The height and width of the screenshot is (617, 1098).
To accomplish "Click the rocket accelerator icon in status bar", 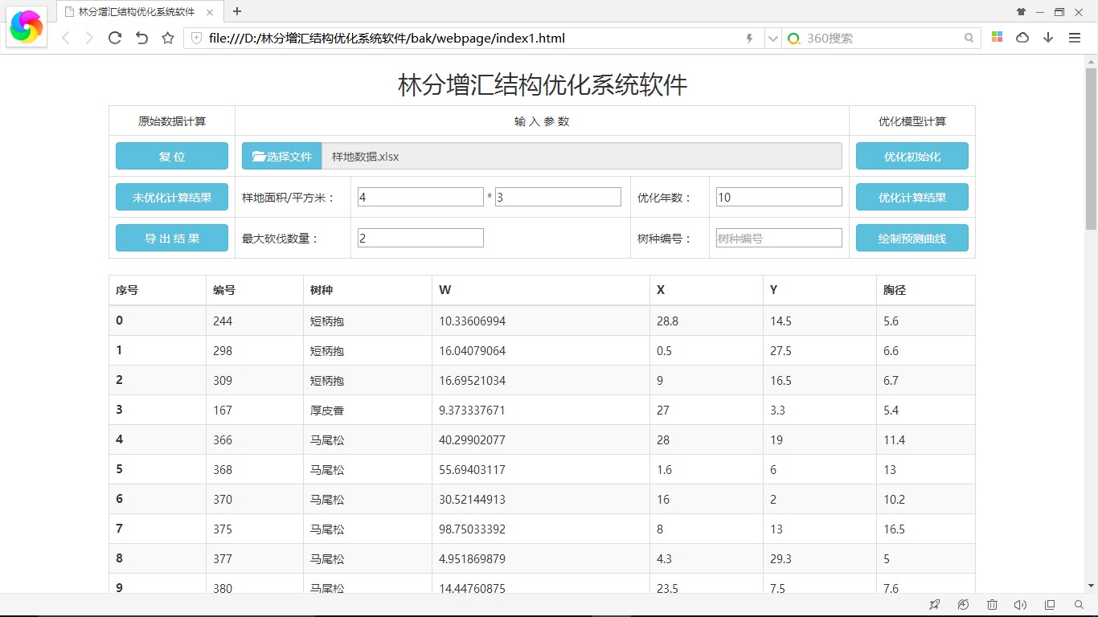I will [x=934, y=605].
